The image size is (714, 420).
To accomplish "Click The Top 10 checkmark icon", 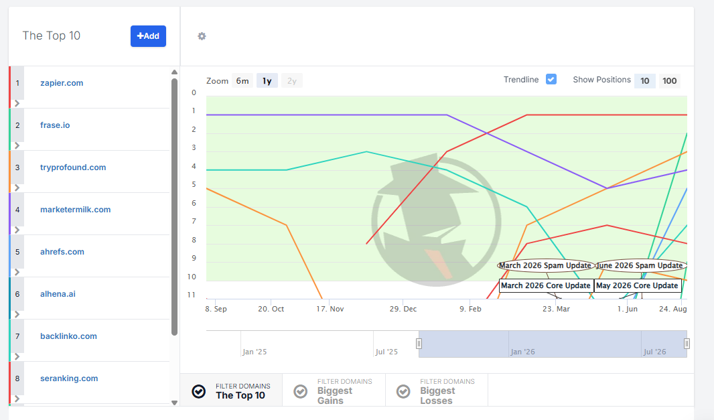I will point(198,391).
